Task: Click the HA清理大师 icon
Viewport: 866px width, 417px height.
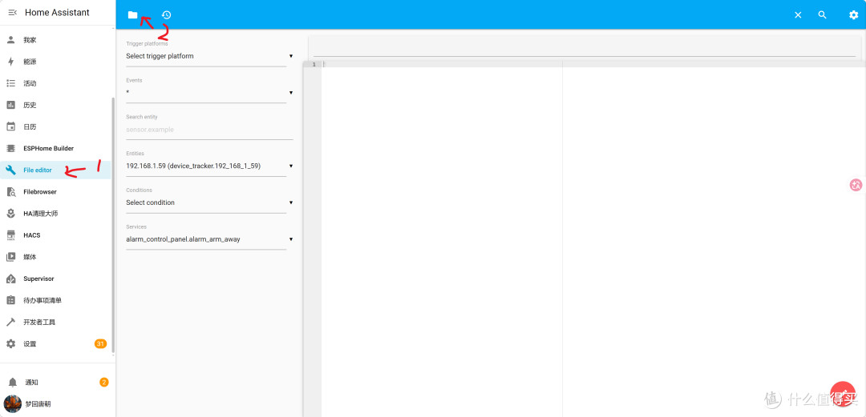Action: click(10, 214)
